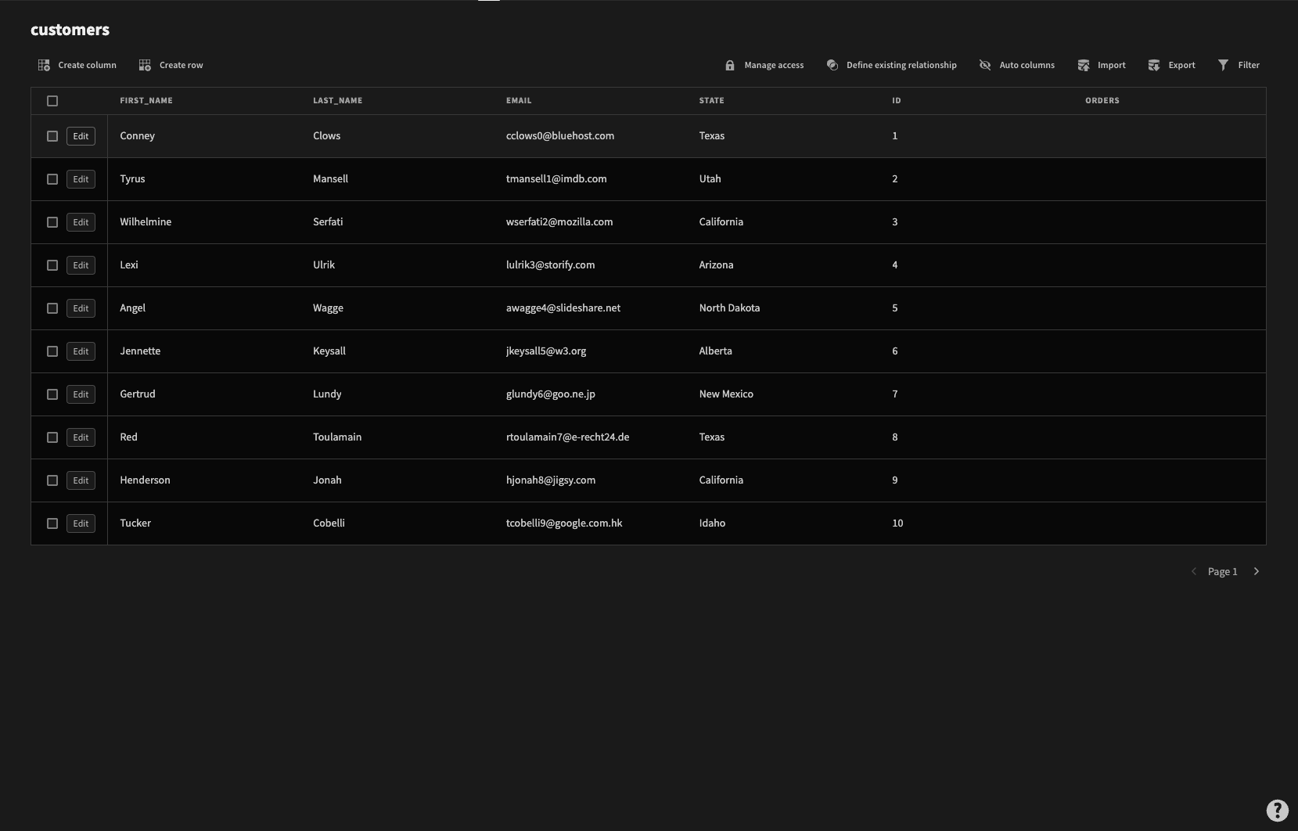This screenshot has height=831, width=1298.
Task: Click the Export icon
Action: [1154, 65]
